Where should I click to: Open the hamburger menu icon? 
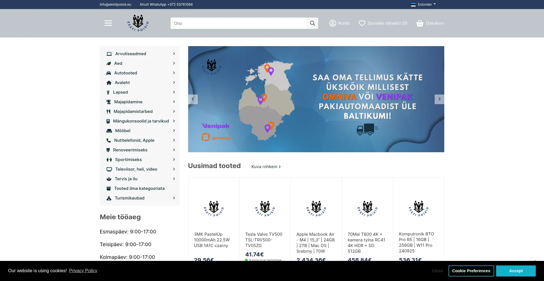[108, 23]
